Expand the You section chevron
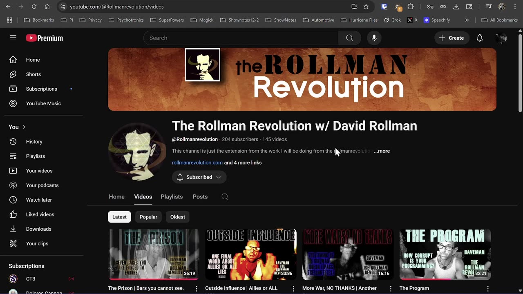The width and height of the screenshot is (523, 294). click(24, 127)
